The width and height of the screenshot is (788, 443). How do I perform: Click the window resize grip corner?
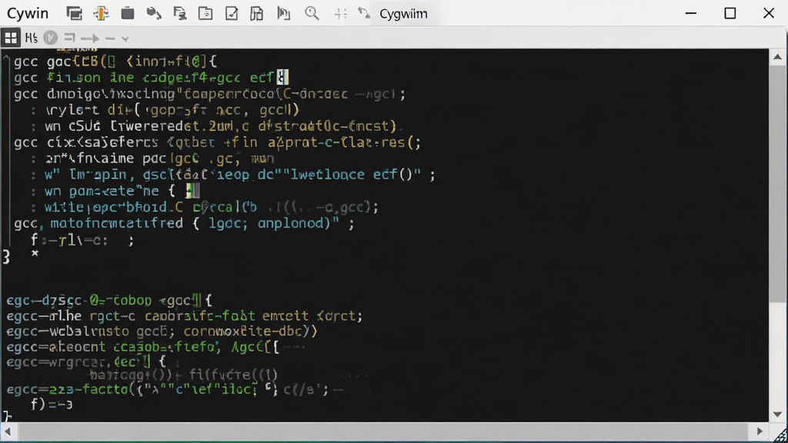tap(780, 435)
